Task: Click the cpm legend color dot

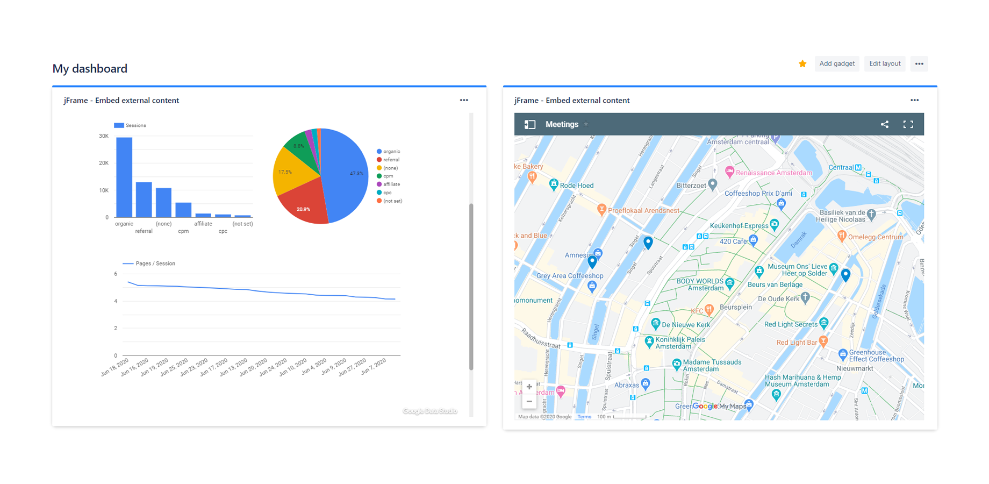Action: 379,176
